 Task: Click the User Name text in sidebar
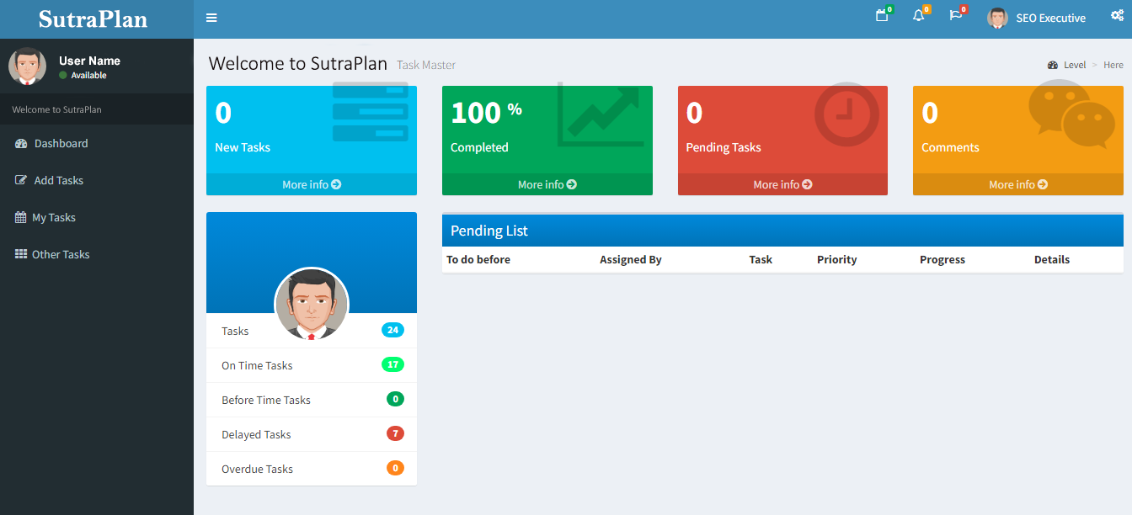89,61
